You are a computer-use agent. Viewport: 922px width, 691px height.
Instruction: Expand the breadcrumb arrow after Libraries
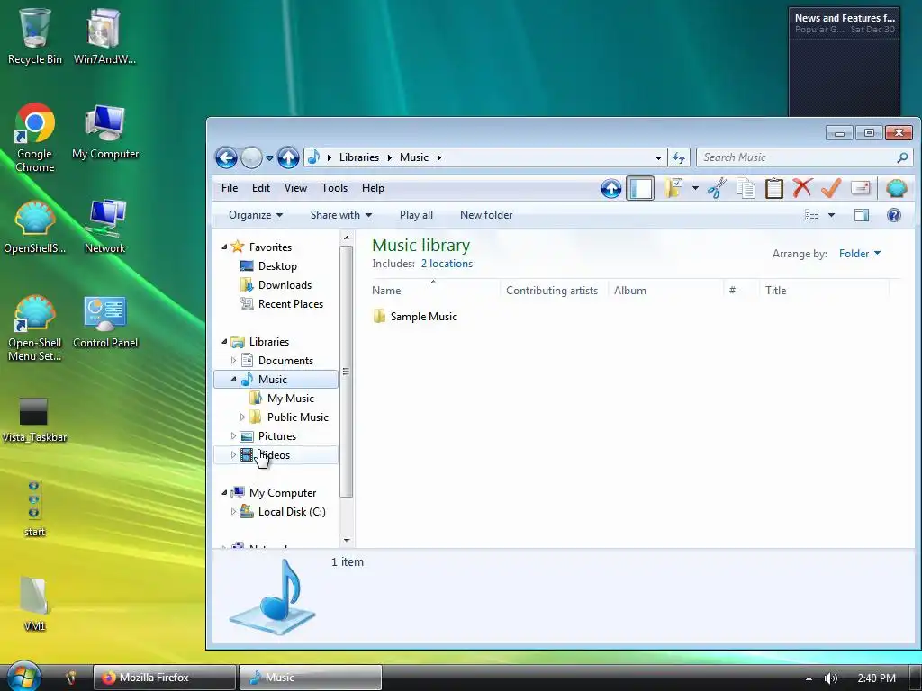(389, 157)
